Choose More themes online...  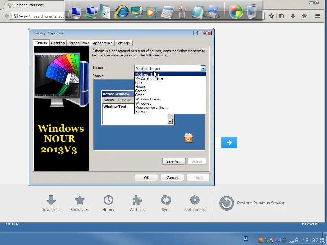point(170,108)
